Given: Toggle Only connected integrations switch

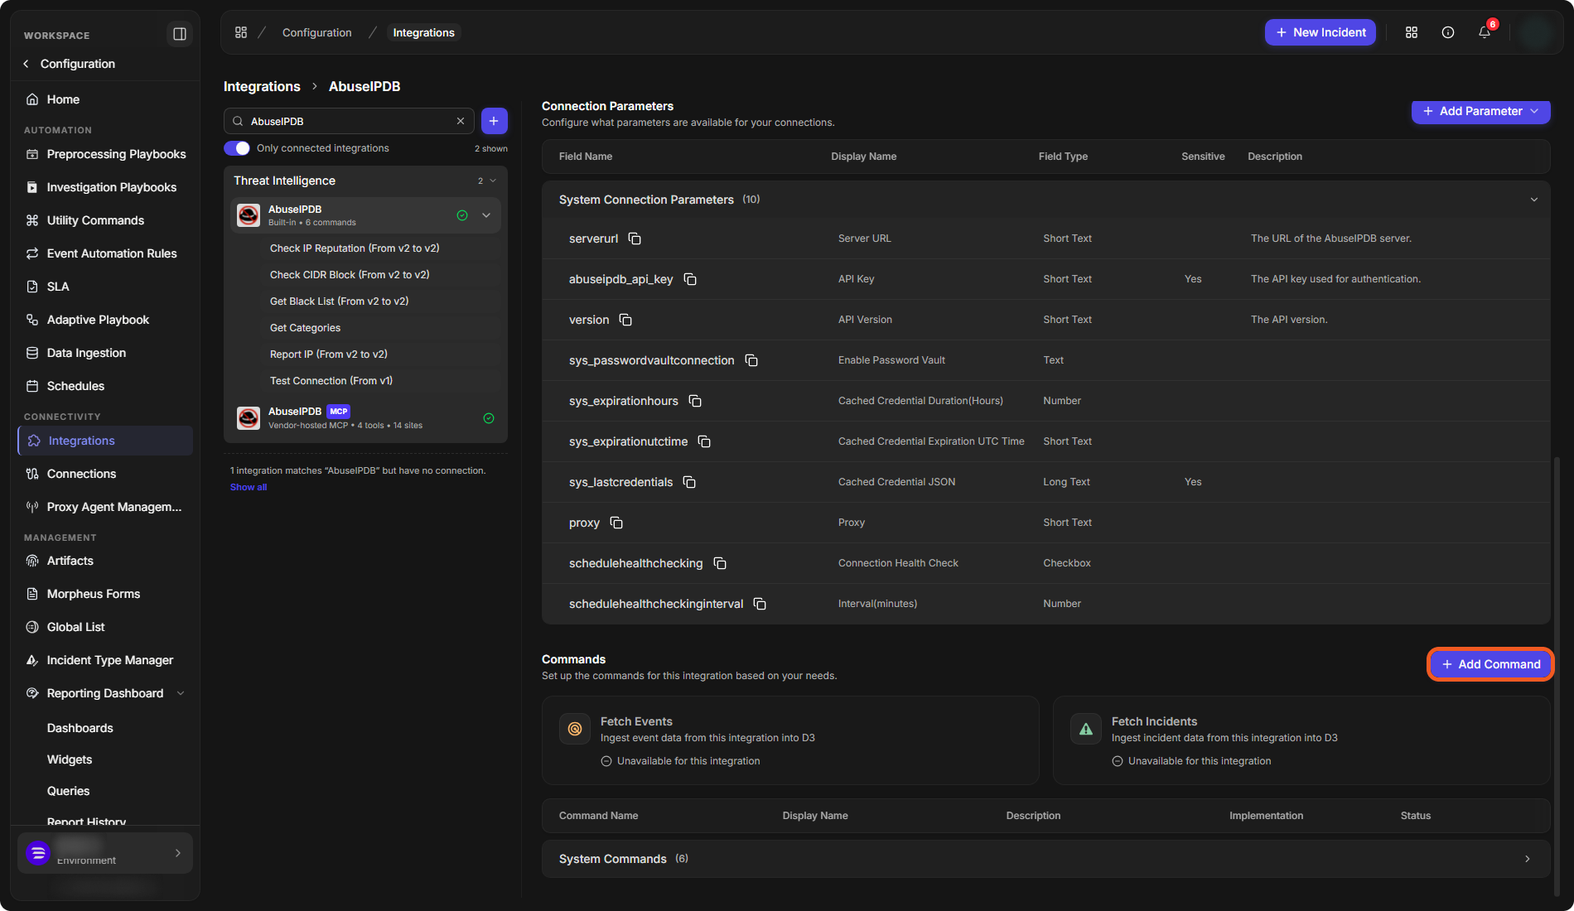Looking at the screenshot, I should (237, 148).
